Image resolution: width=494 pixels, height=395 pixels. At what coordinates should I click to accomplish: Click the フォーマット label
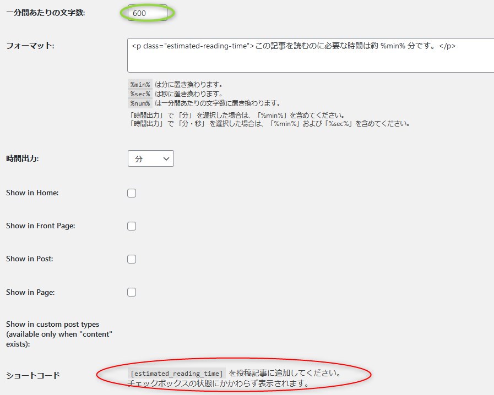click(30, 46)
